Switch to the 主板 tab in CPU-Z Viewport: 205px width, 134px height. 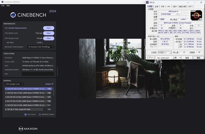click(157, 7)
